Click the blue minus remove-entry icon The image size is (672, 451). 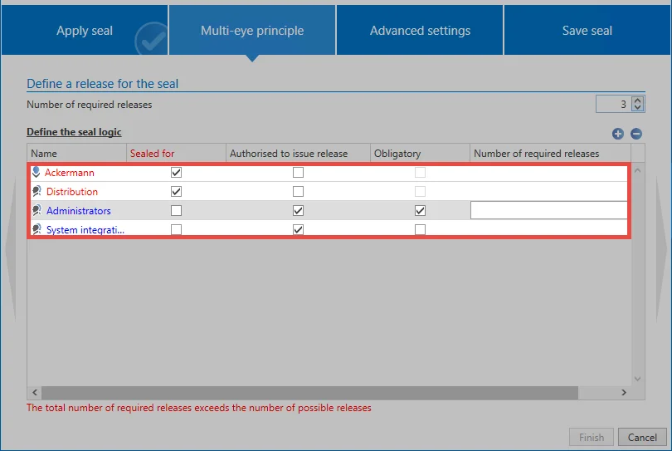[x=636, y=134]
